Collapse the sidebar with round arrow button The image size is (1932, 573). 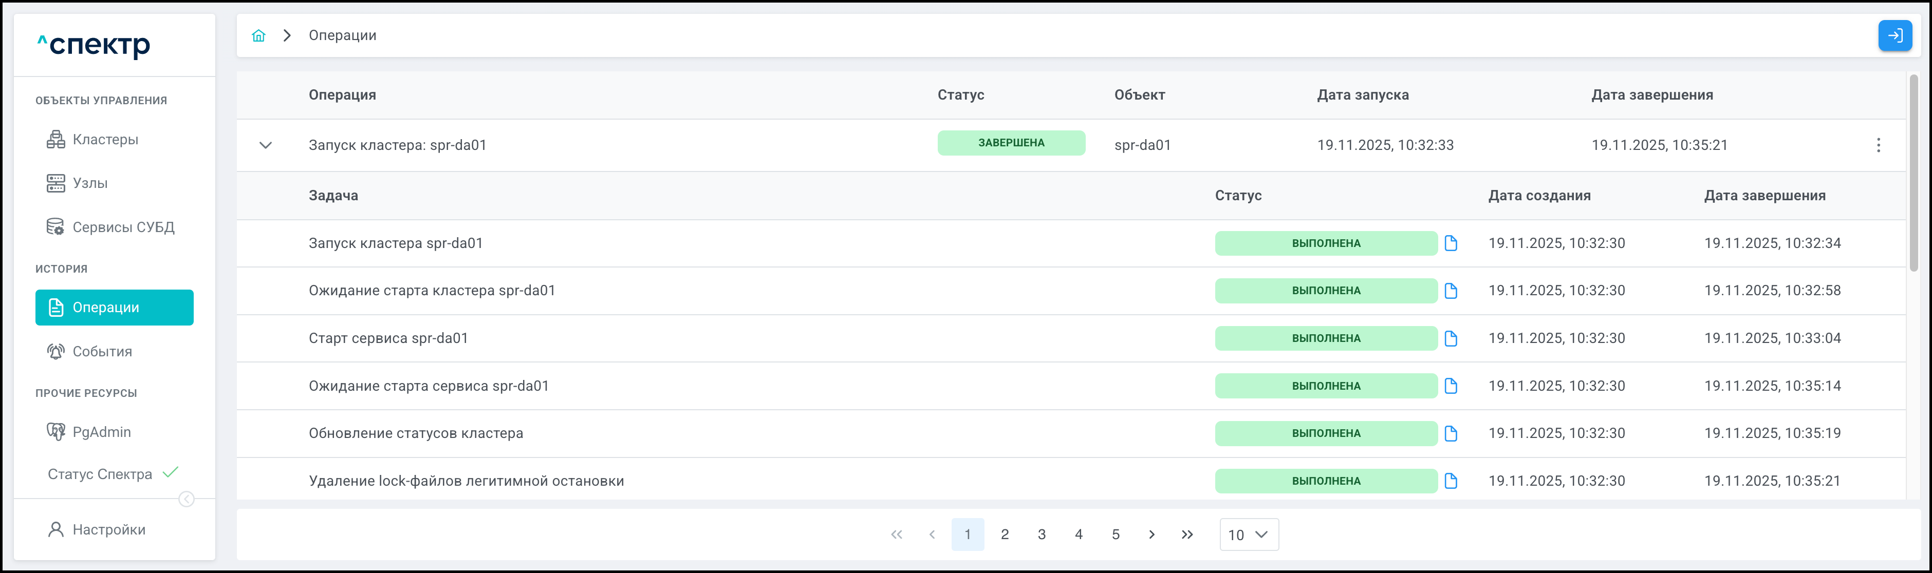(187, 500)
